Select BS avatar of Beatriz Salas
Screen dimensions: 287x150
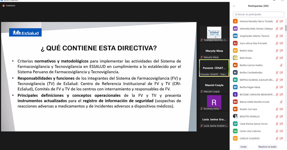coord(235,51)
